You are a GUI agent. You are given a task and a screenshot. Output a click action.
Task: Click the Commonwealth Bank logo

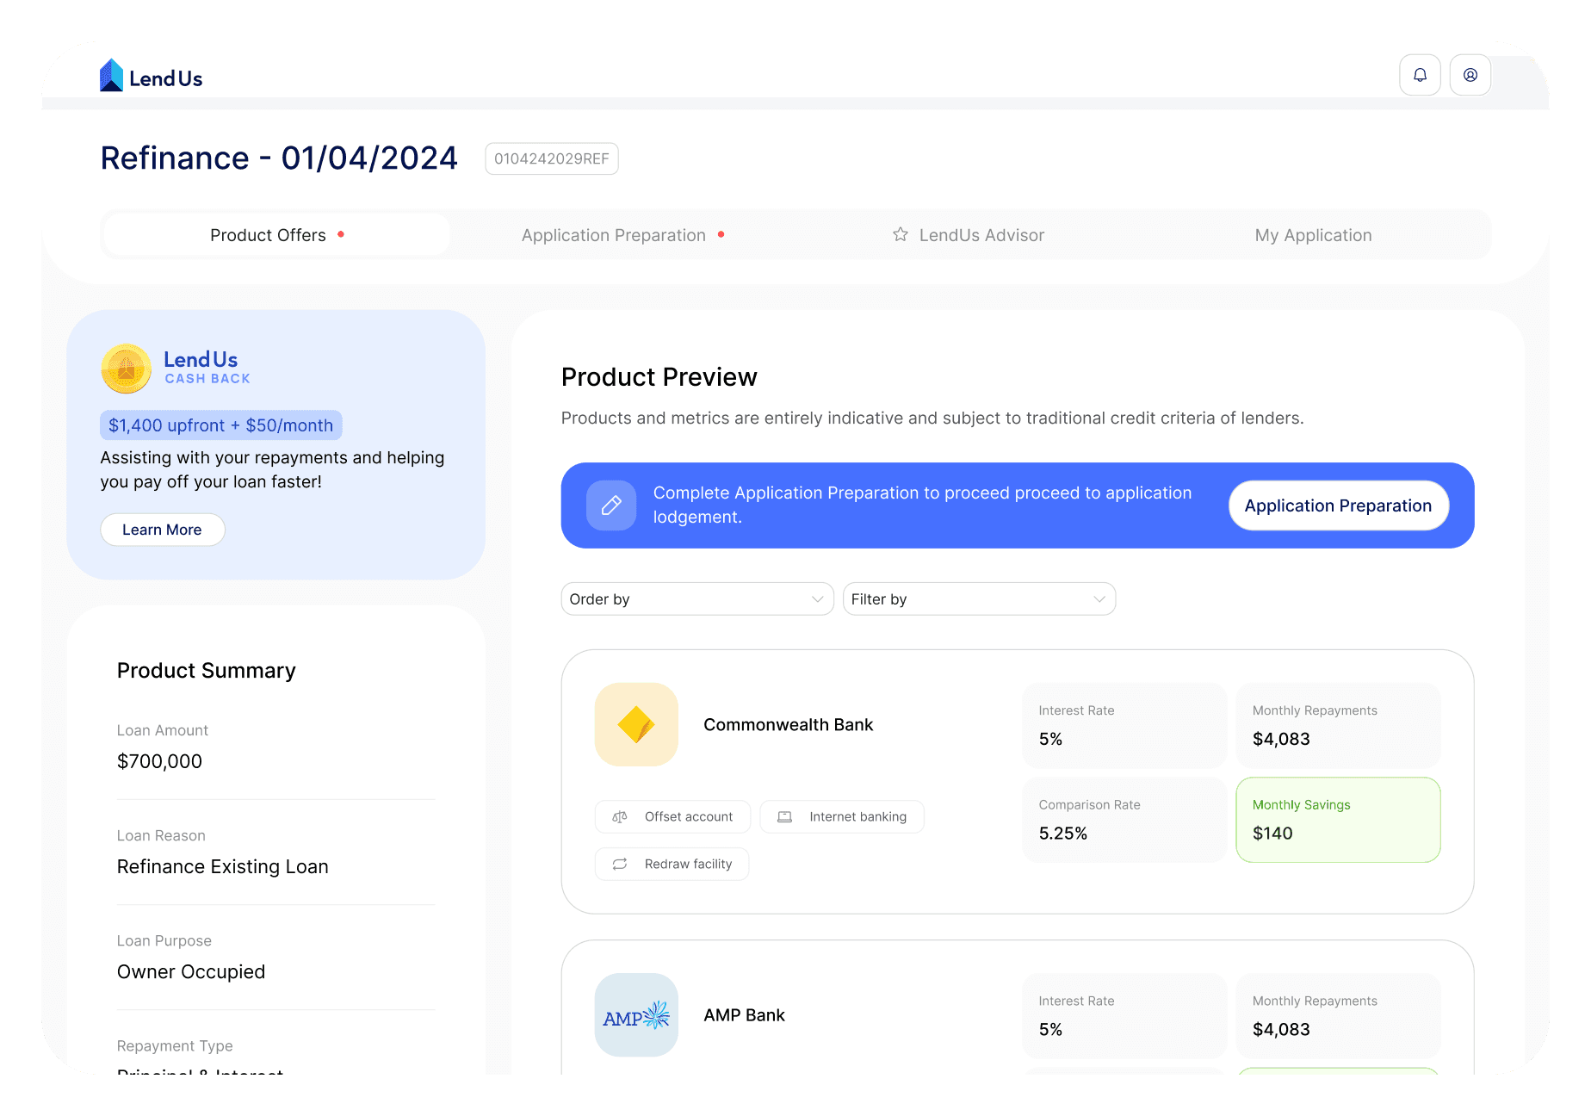[x=636, y=724]
